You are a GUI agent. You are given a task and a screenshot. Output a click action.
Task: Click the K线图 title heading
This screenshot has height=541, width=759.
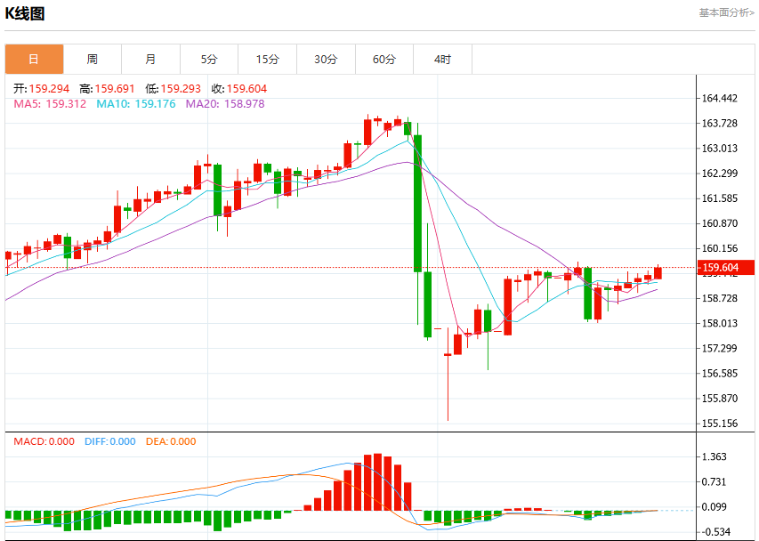pyautogui.click(x=25, y=13)
